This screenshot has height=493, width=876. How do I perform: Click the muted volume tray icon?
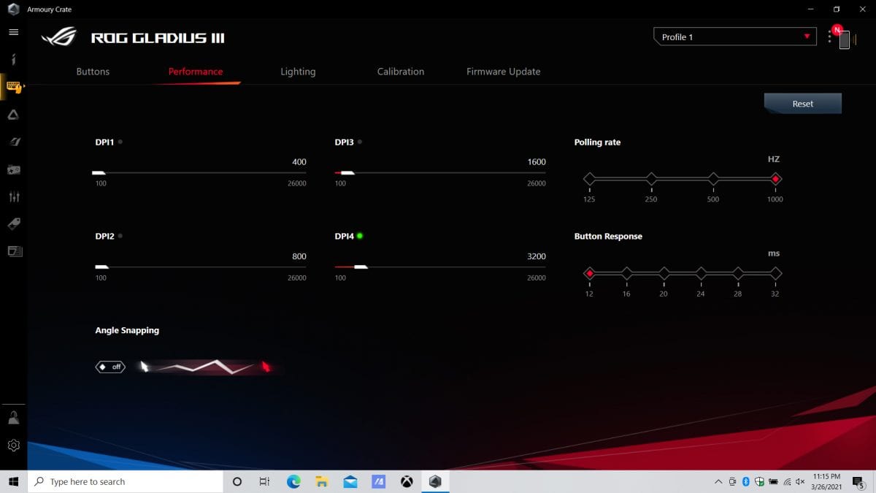[x=802, y=481]
